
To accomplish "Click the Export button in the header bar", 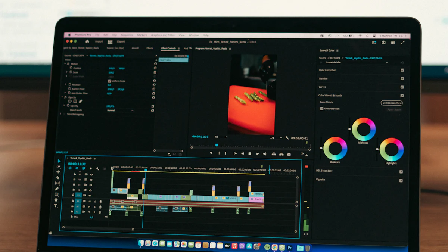I will coord(120,41).
